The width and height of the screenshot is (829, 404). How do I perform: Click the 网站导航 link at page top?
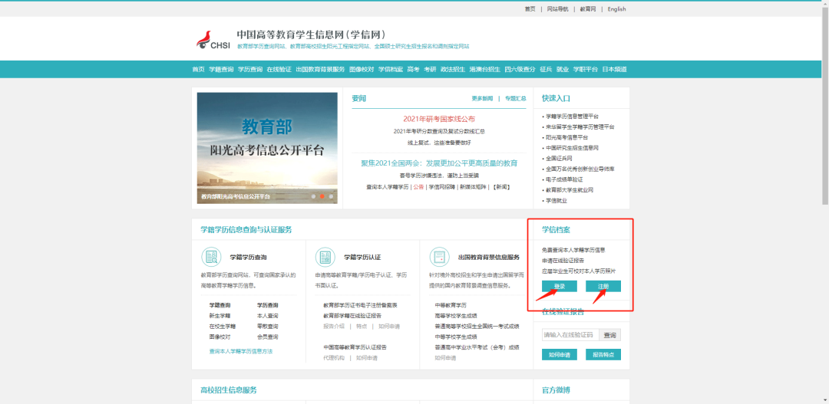[557, 9]
